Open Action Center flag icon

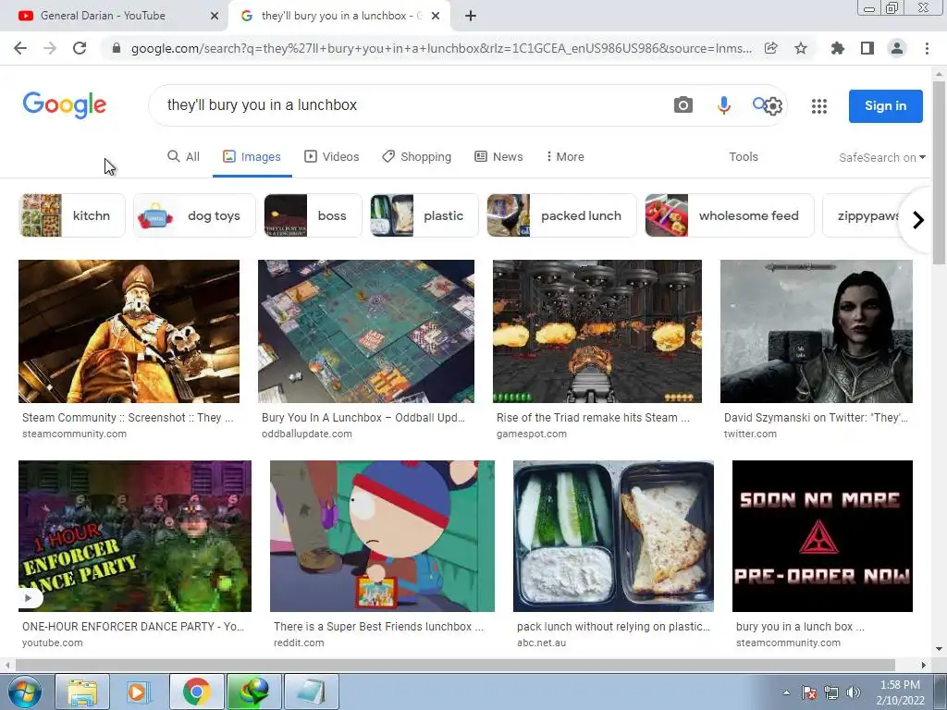[809, 692]
